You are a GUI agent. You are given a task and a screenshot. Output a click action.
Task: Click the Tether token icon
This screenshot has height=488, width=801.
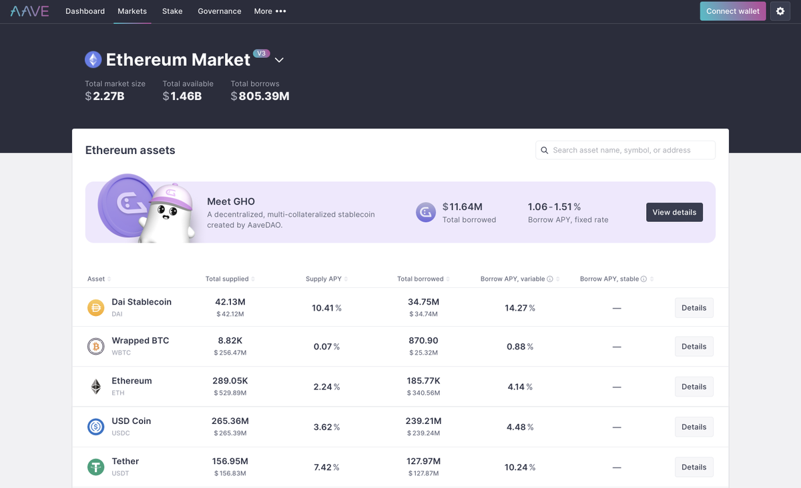(x=96, y=467)
